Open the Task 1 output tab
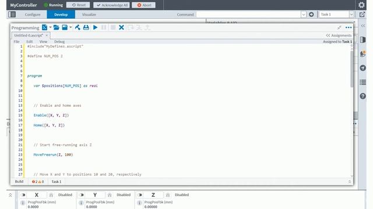 [x=57, y=182]
